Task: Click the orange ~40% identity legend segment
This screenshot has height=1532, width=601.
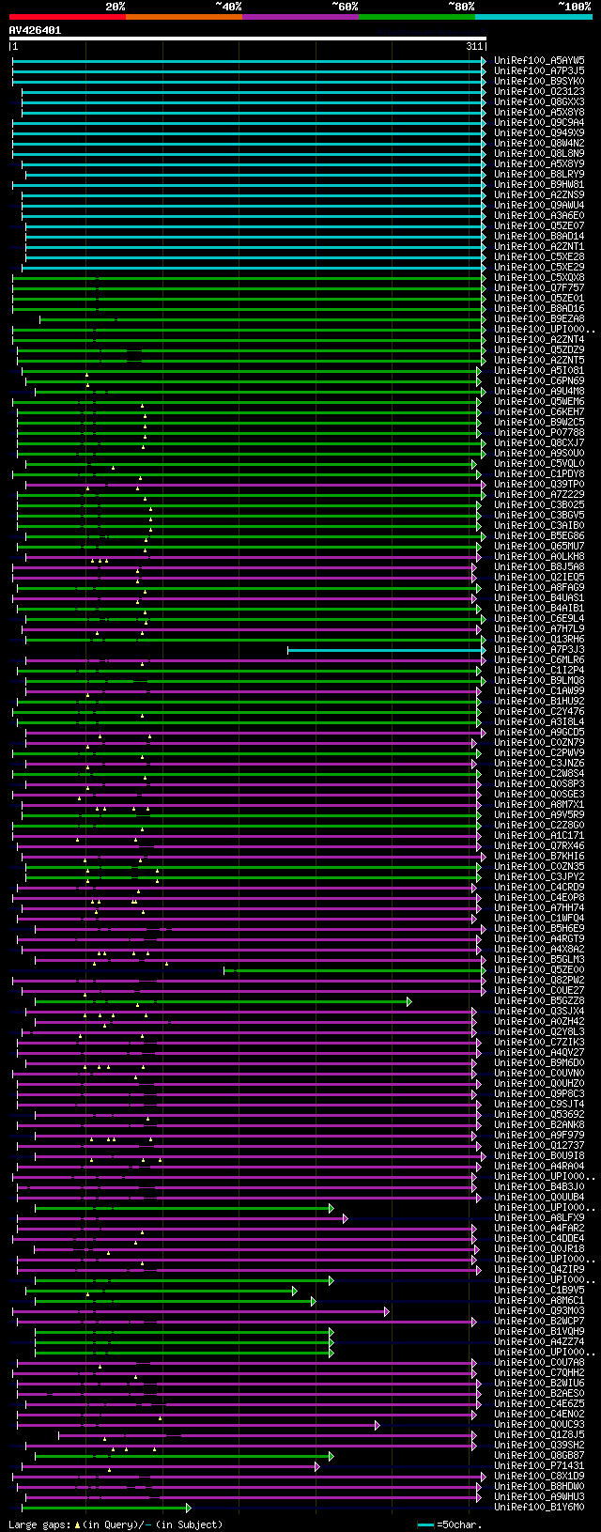Action: tap(184, 16)
